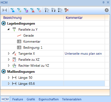Toggle the filter with blue triangle icon
Screen dimensions: 111x102
coord(13,10)
